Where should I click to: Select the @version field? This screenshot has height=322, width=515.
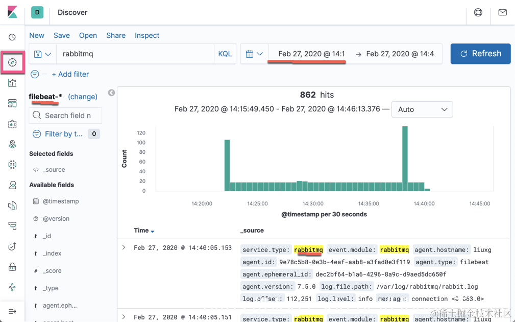56,219
